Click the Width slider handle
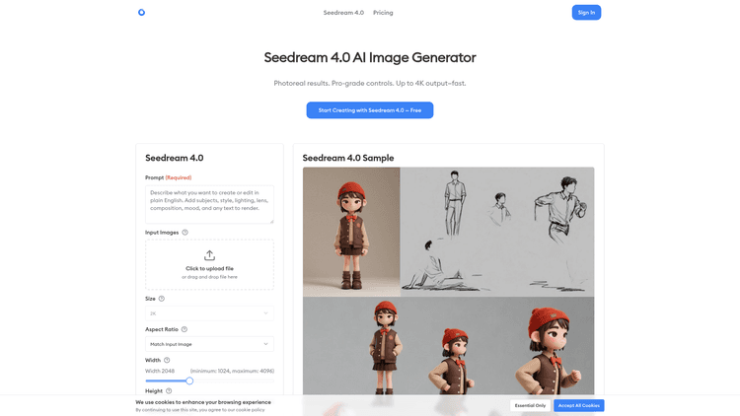This screenshot has height=416, width=740. (x=189, y=381)
